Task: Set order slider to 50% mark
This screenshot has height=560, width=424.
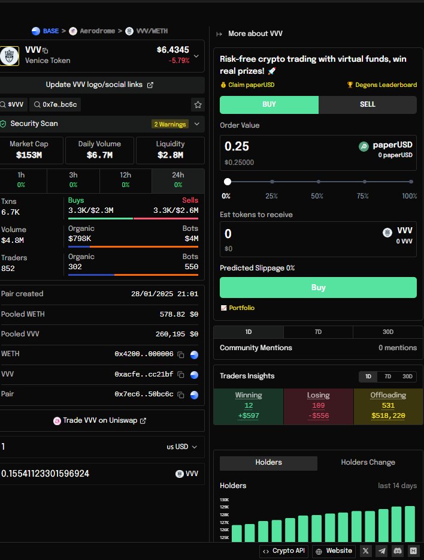Action: pyautogui.click(x=318, y=182)
